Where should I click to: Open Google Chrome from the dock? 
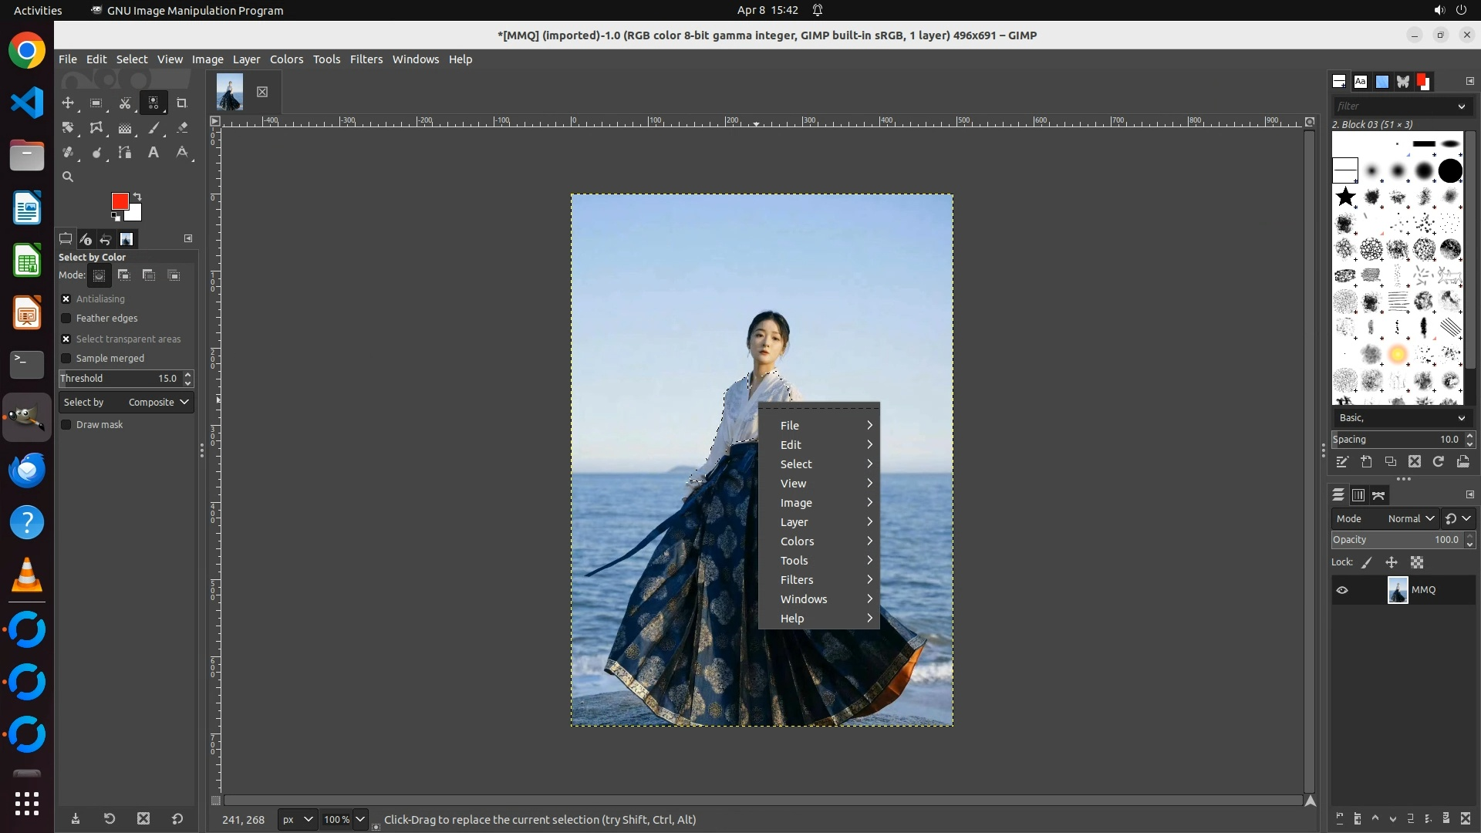tap(27, 51)
